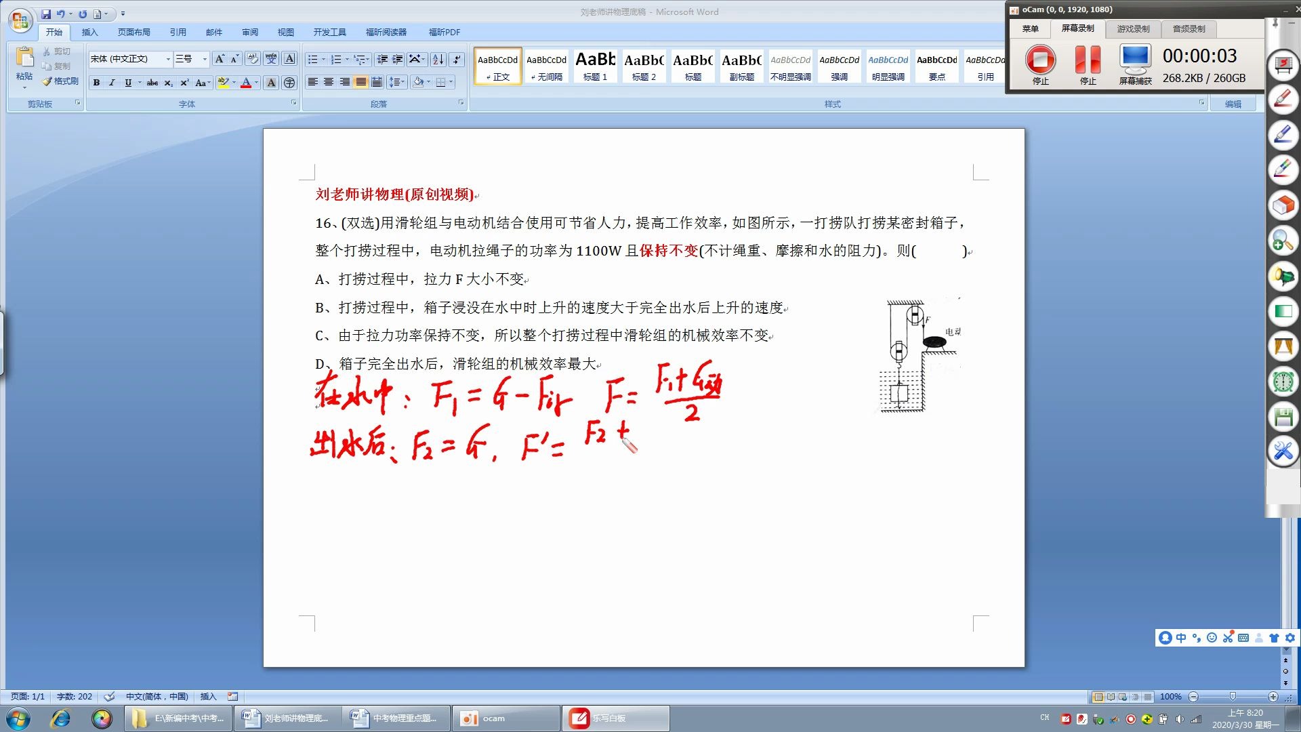Click the red font color swatch button
Viewport: 1301px width, 732px height.
pos(246,83)
